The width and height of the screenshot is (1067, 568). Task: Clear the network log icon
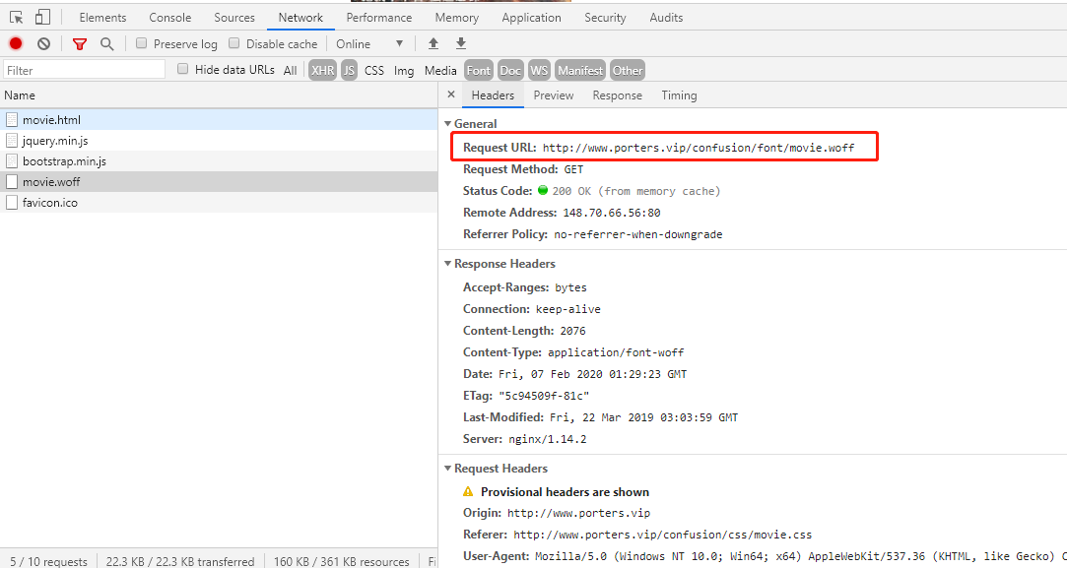pos(43,43)
